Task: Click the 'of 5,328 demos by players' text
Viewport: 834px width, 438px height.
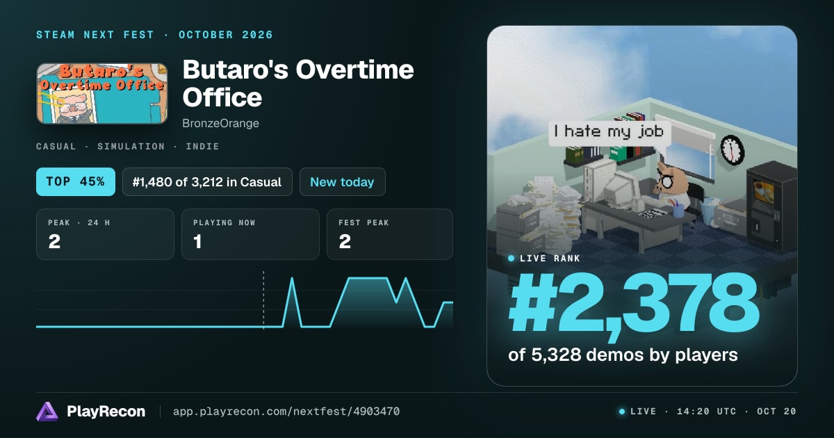Action: 623,355
